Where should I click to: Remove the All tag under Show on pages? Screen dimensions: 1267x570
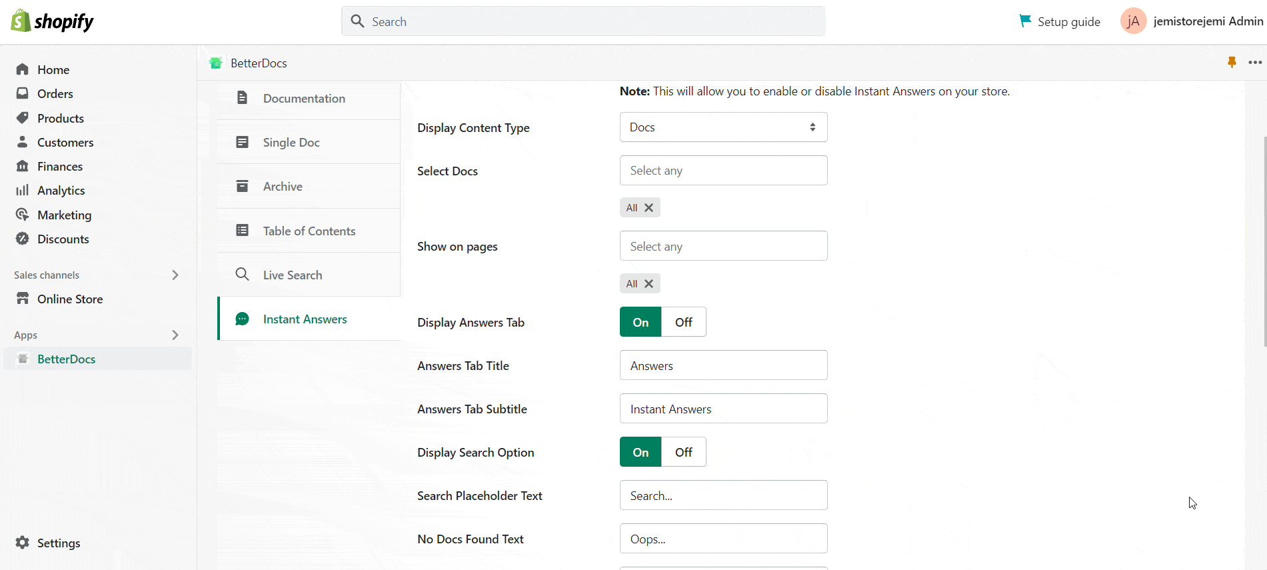click(648, 283)
